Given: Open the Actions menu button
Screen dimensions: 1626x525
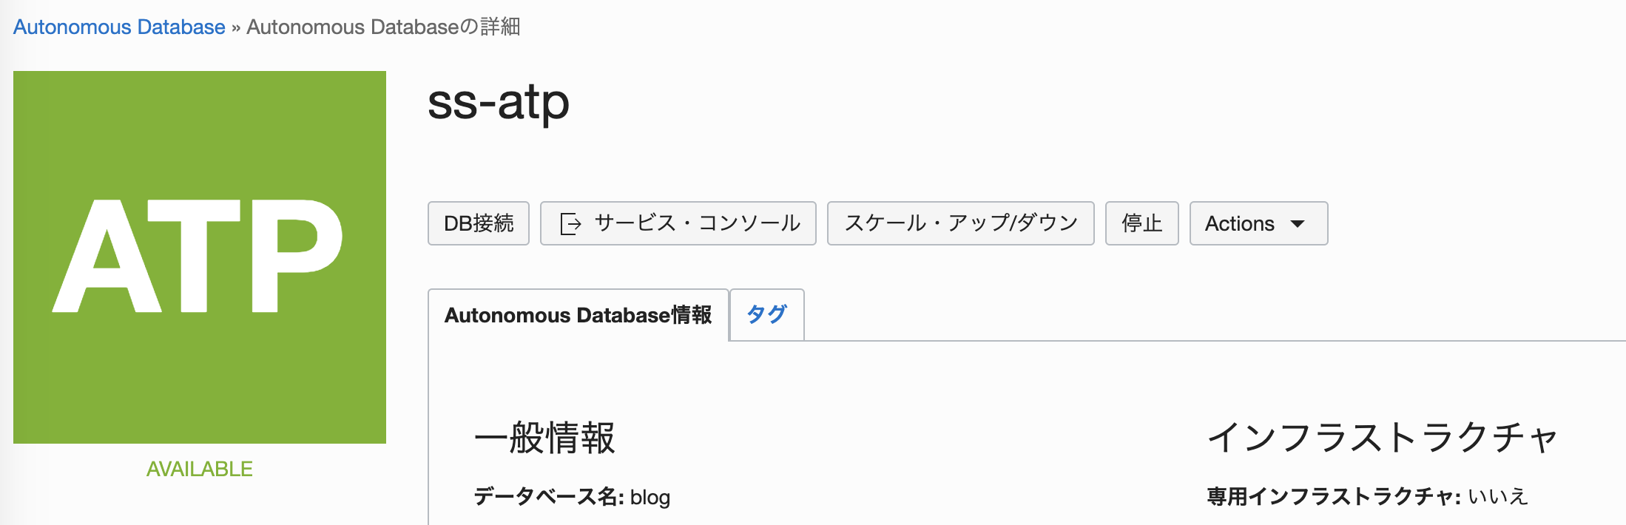Looking at the screenshot, I should point(1258,223).
